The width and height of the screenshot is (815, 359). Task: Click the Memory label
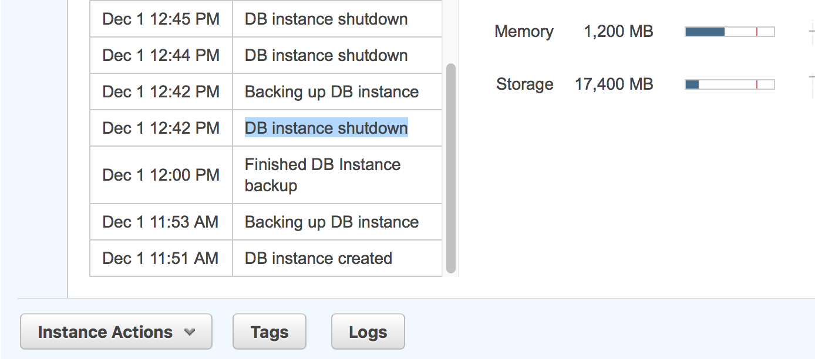pyautogui.click(x=524, y=31)
